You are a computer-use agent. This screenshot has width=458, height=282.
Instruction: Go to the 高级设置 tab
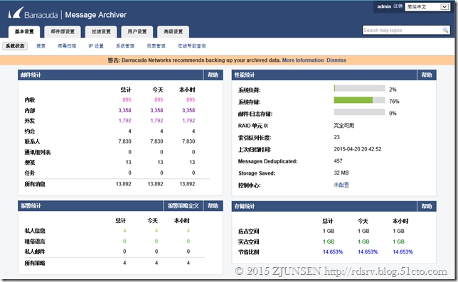tap(174, 31)
